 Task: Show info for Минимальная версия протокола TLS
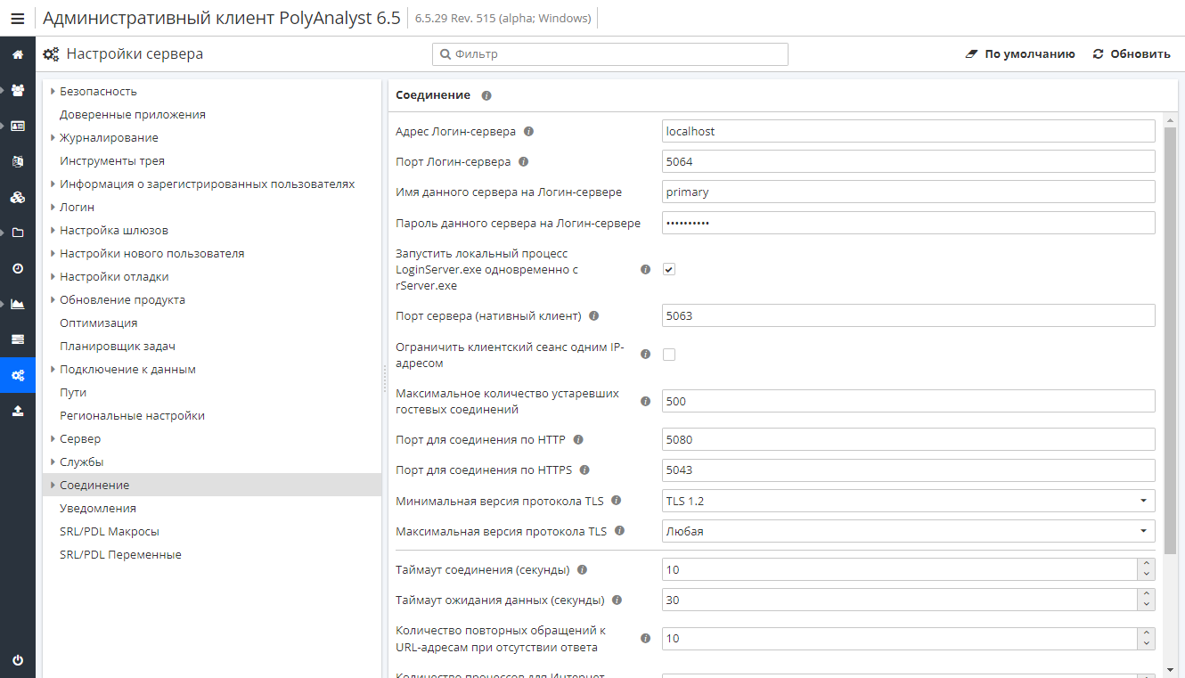617,501
